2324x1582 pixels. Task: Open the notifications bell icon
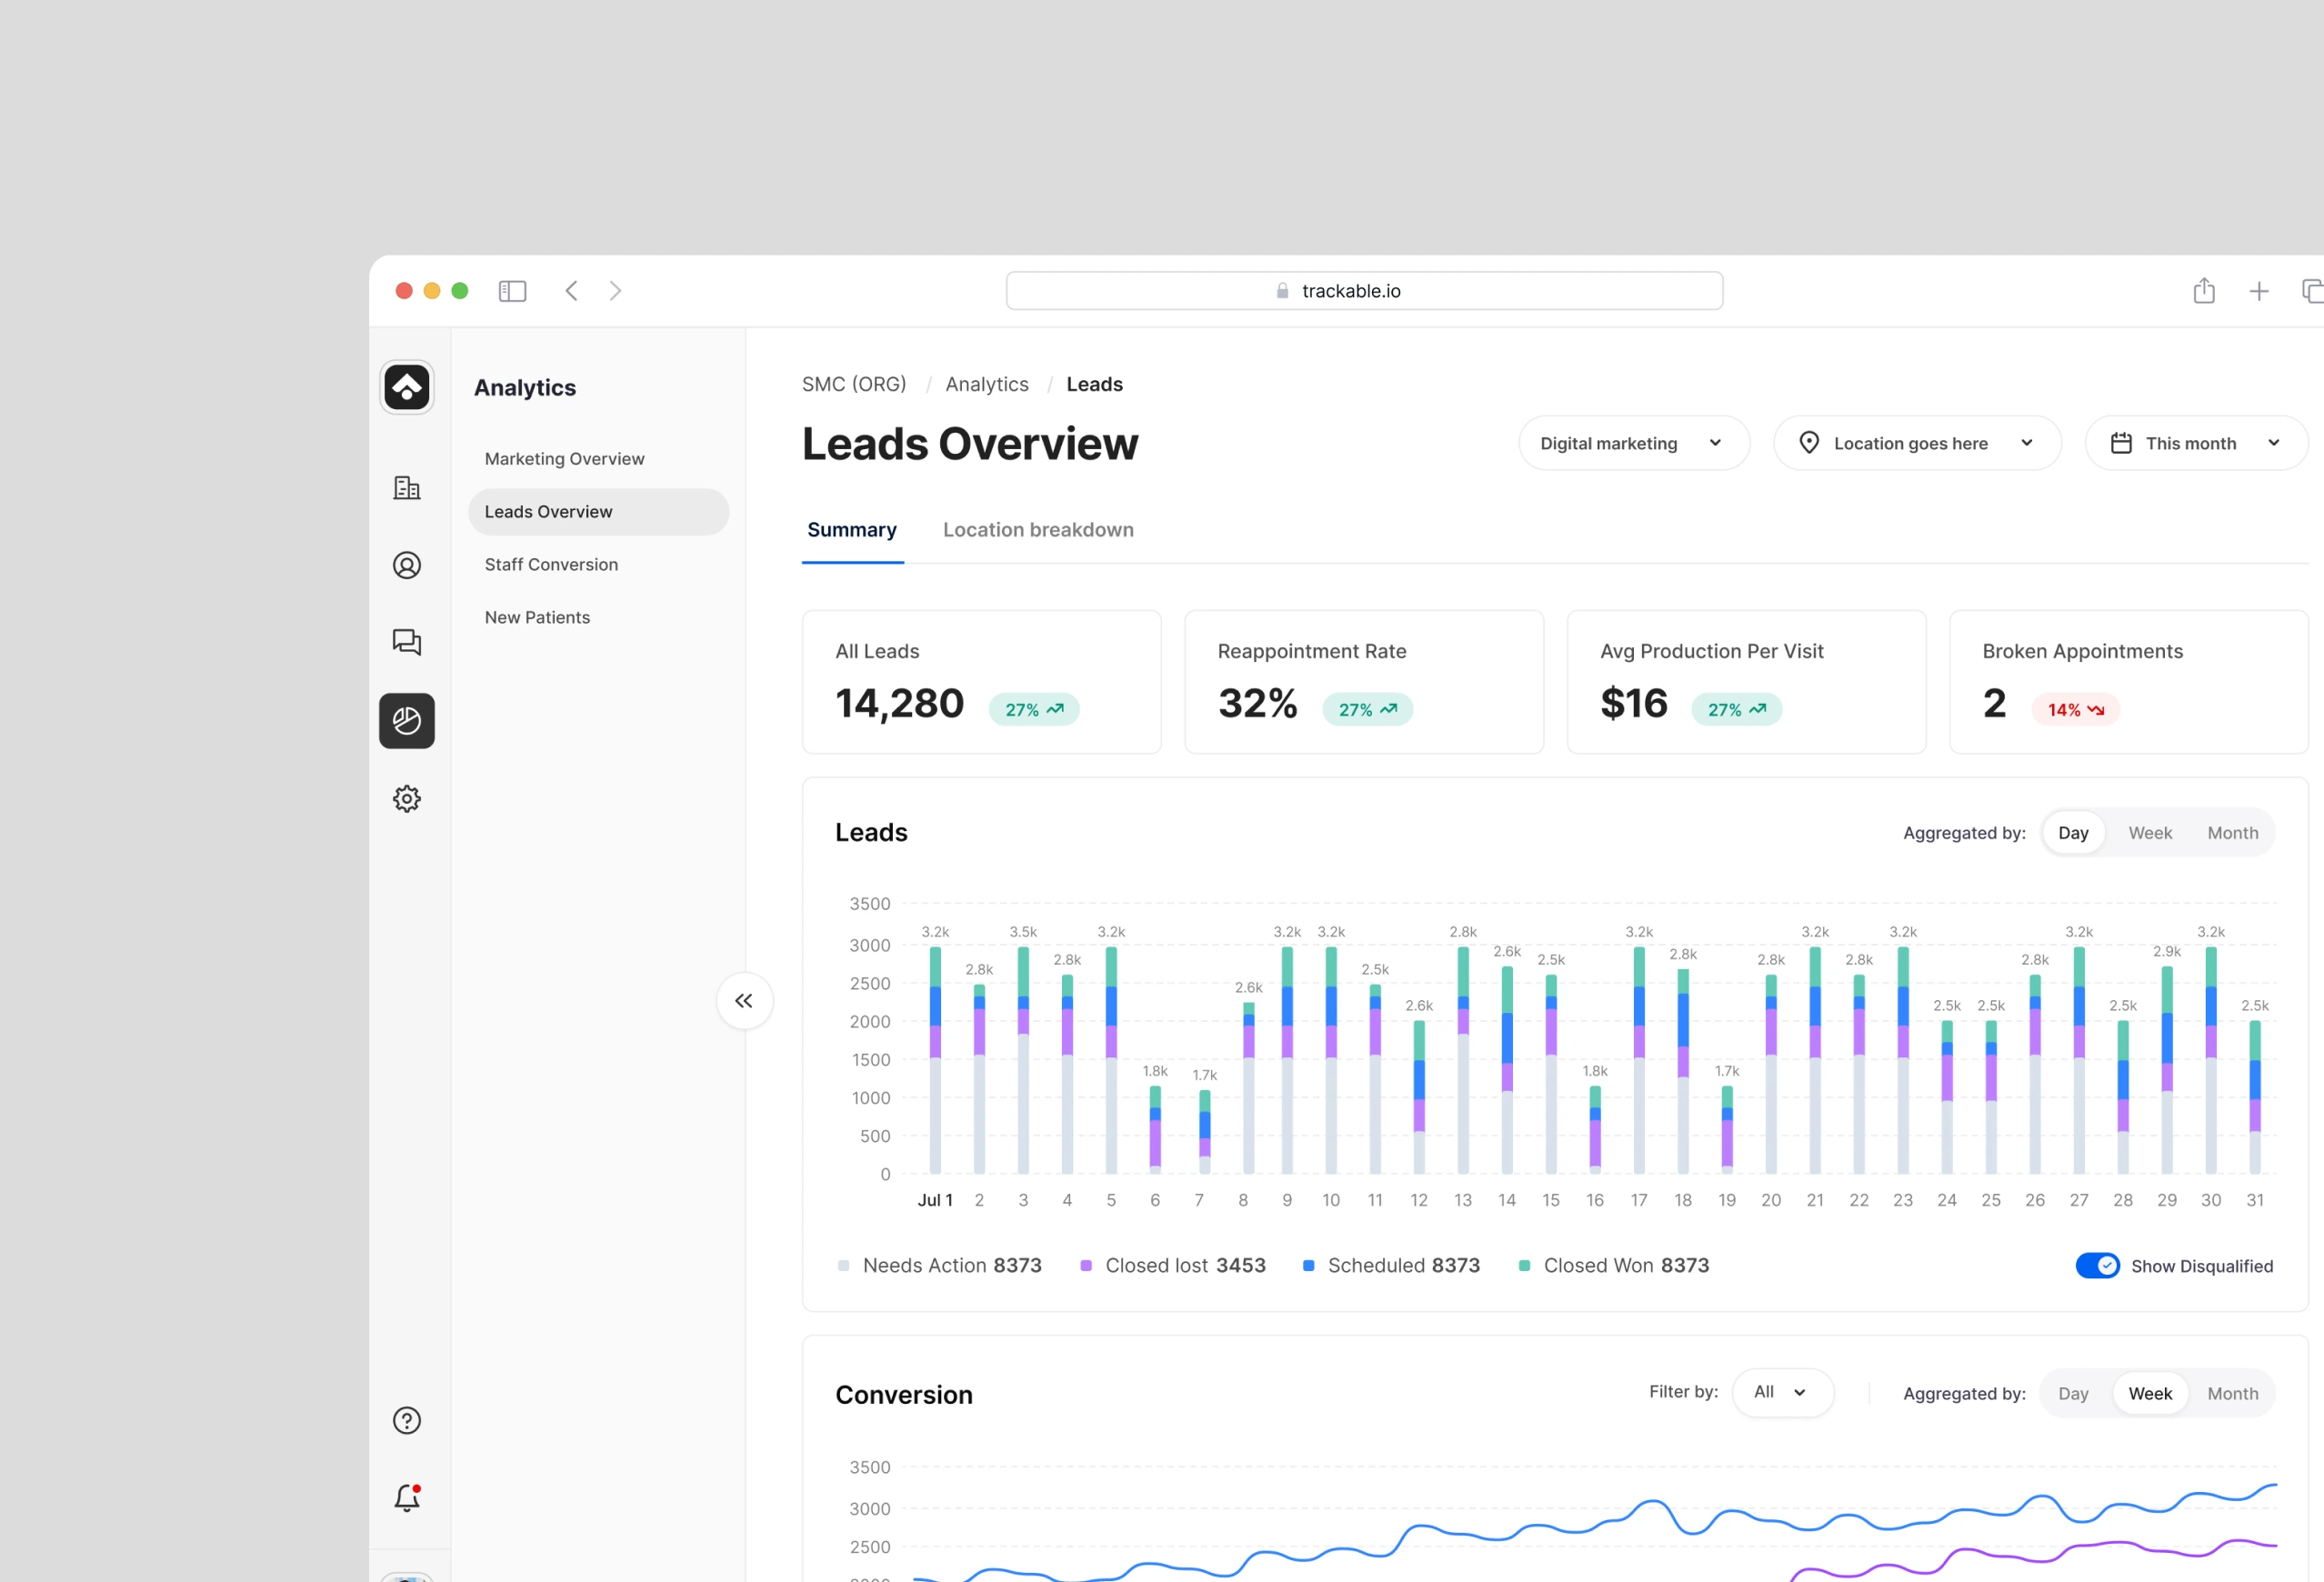[406, 1497]
